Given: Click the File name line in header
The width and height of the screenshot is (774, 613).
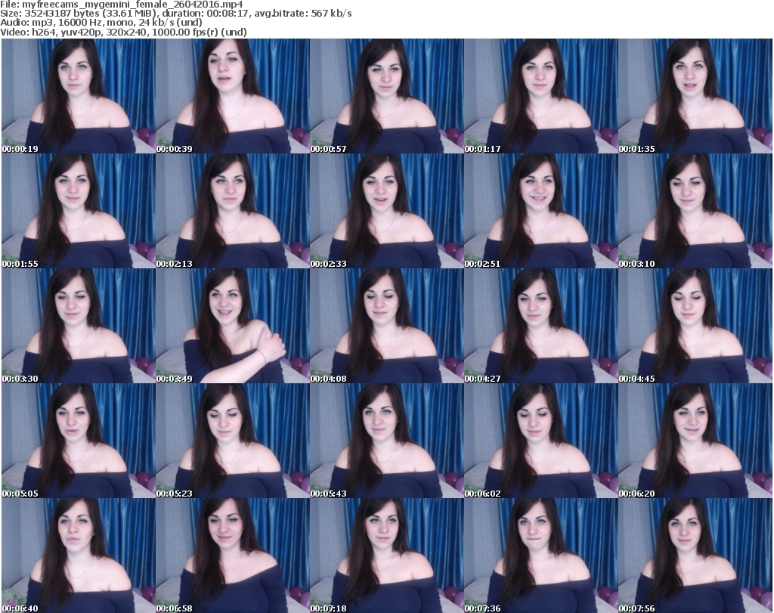Looking at the screenshot, I should 122,5.
